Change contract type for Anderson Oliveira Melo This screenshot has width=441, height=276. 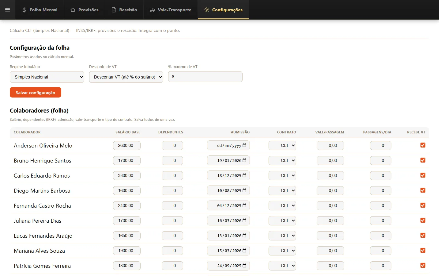[282, 145]
